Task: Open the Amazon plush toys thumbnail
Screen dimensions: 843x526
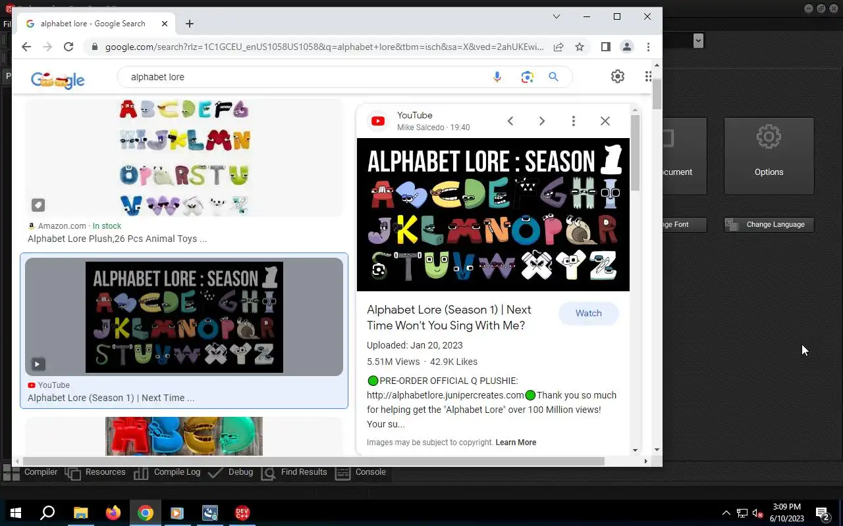Action: point(184,158)
